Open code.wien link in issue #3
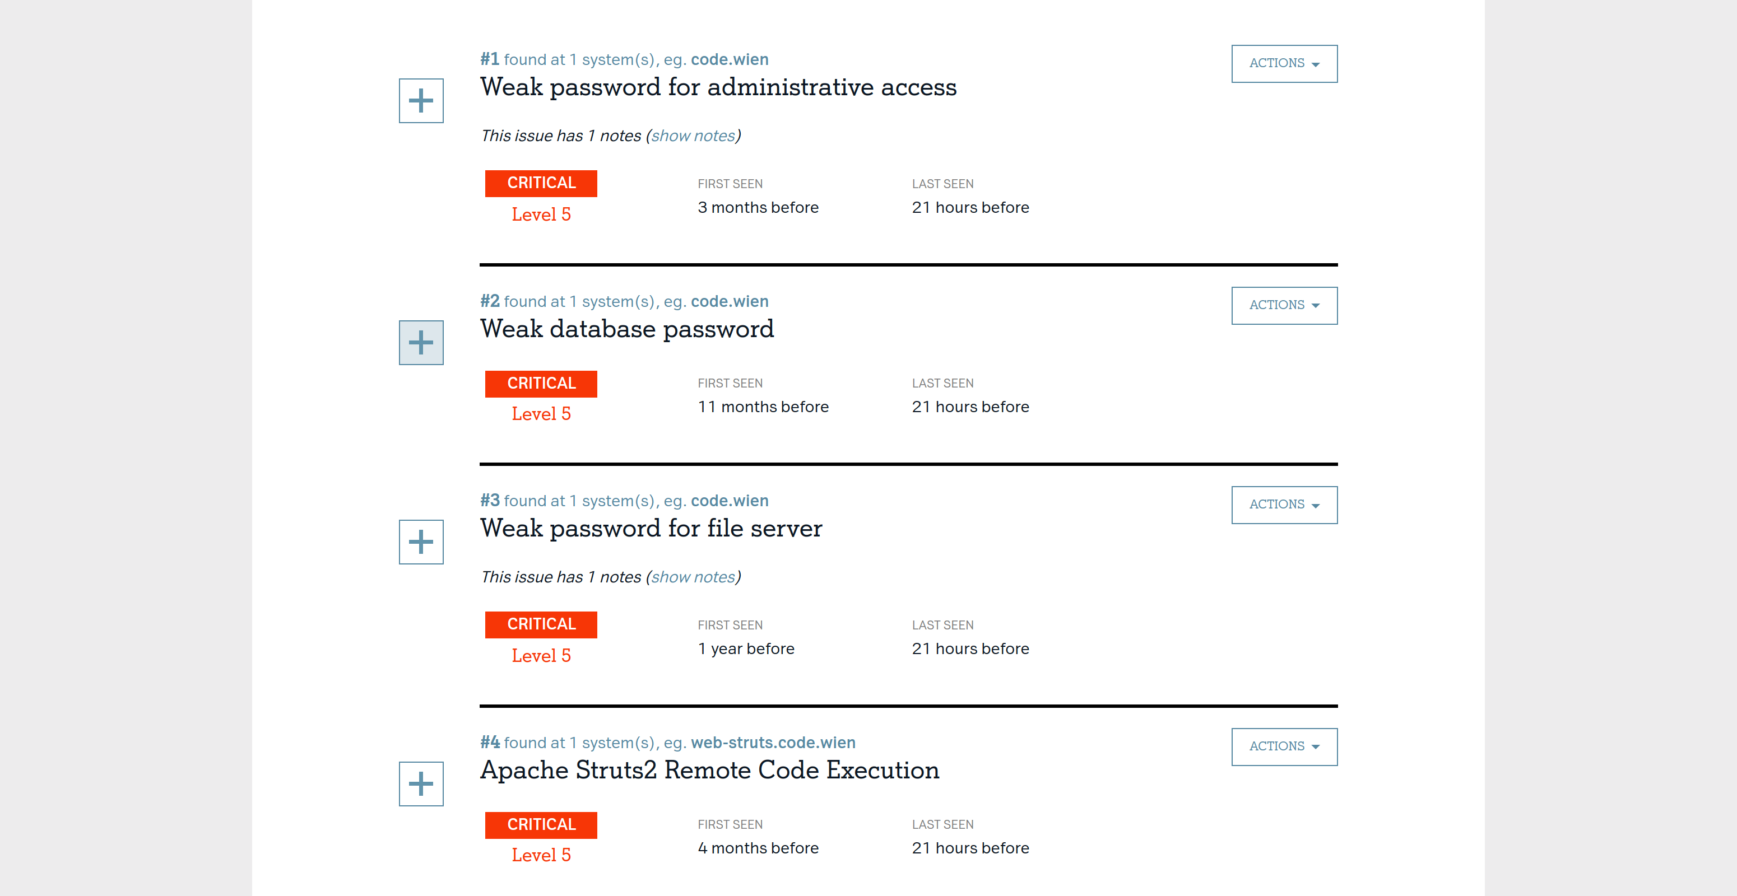 [x=729, y=501]
